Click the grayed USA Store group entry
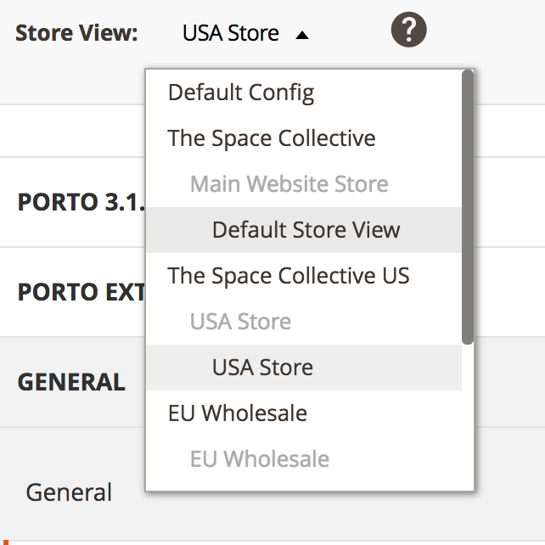 coord(240,322)
